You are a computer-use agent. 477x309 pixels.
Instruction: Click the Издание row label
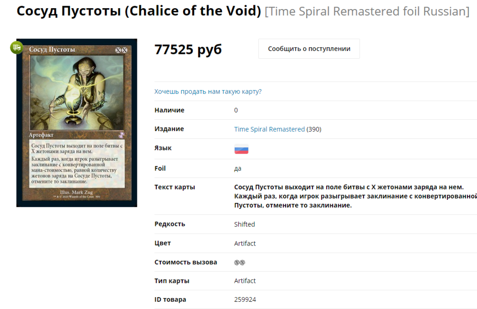coord(169,129)
